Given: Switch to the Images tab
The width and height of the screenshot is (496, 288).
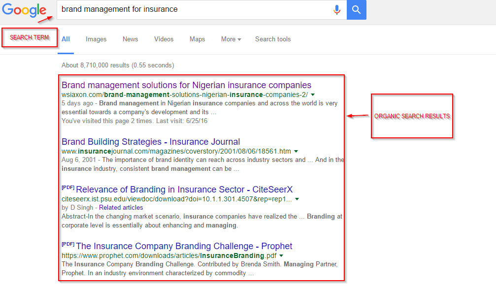Looking at the screenshot, I should point(96,39).
